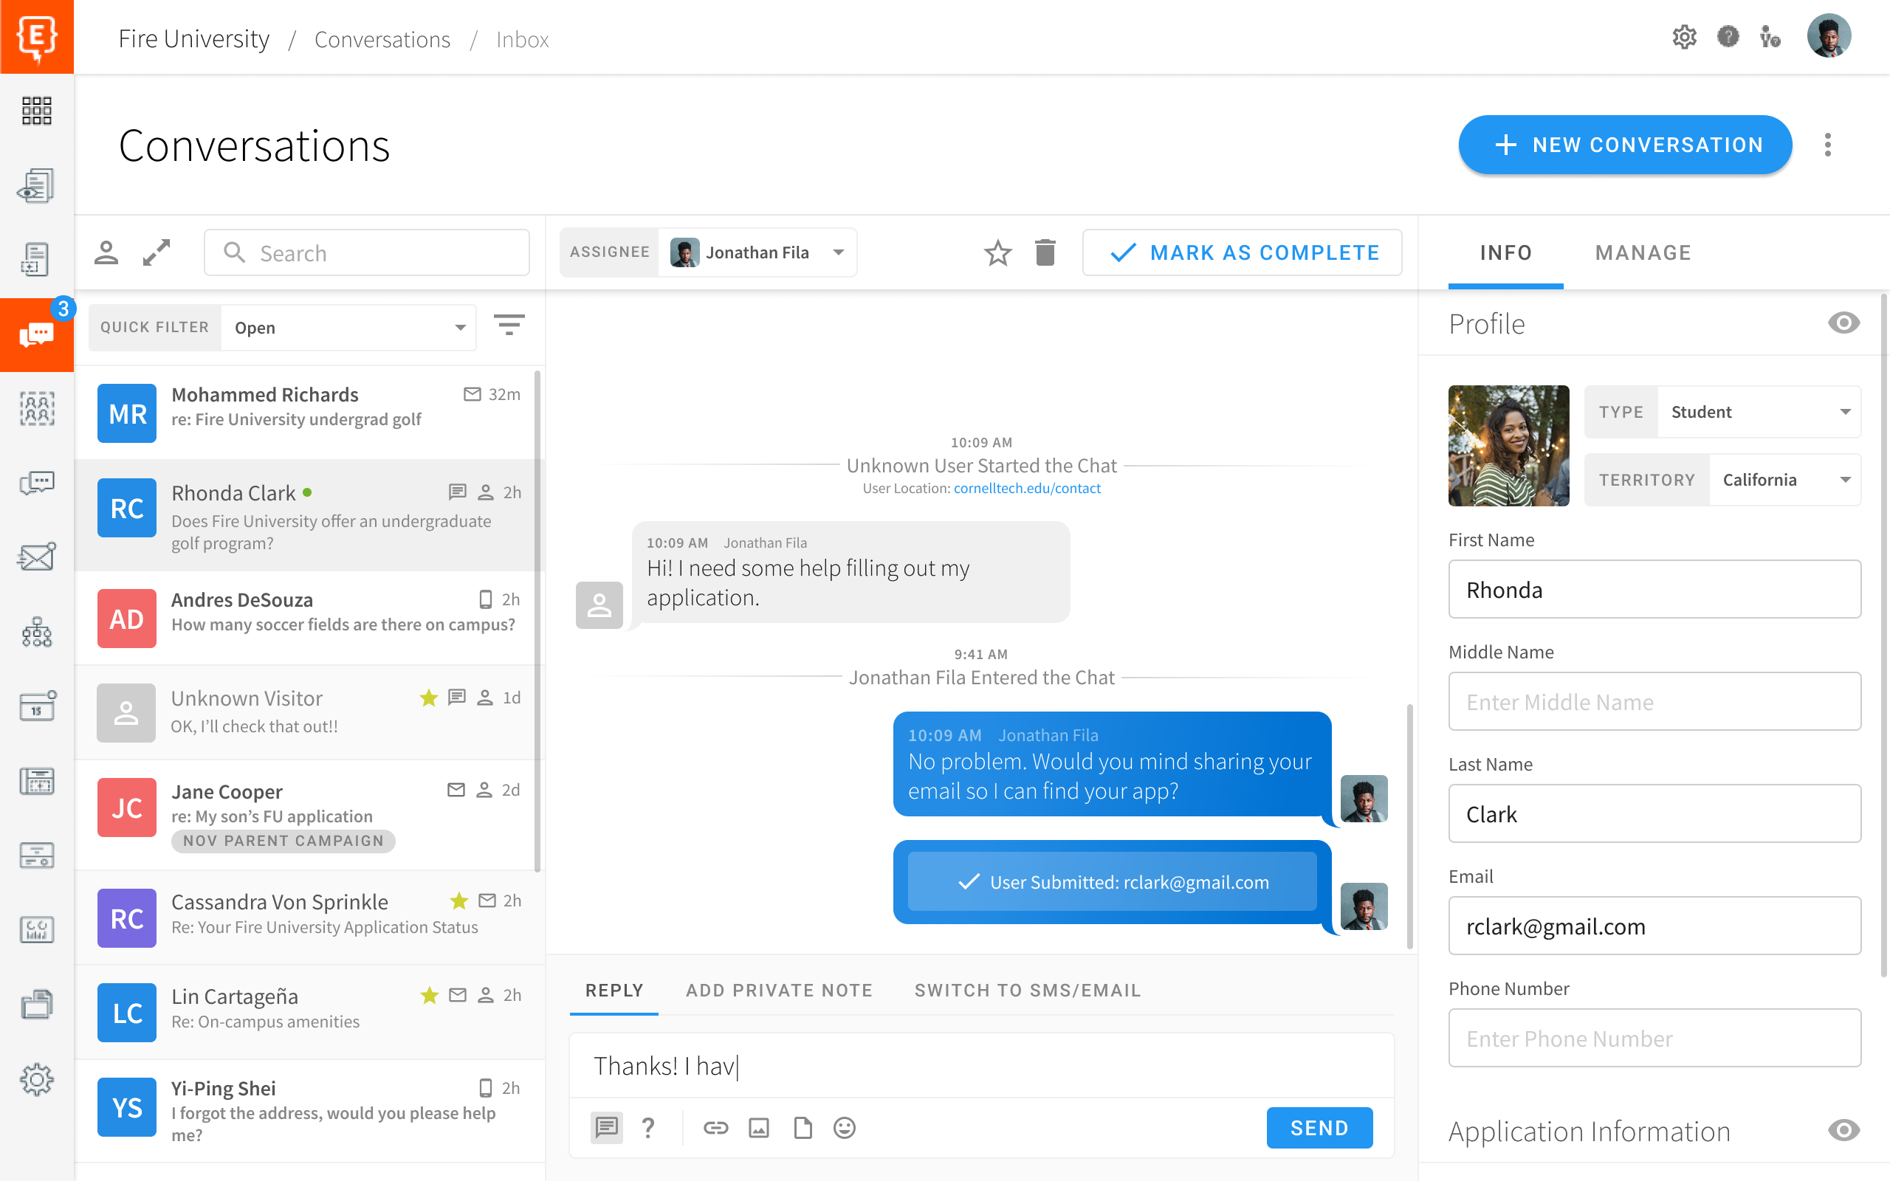The image size is (1890, 1181).
Task: Open the emoji picker in reply toolbar
Action: 845,1128
